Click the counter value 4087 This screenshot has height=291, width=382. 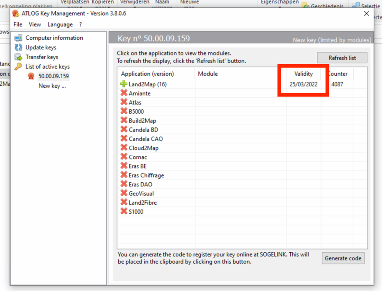[x=337, y=84]
